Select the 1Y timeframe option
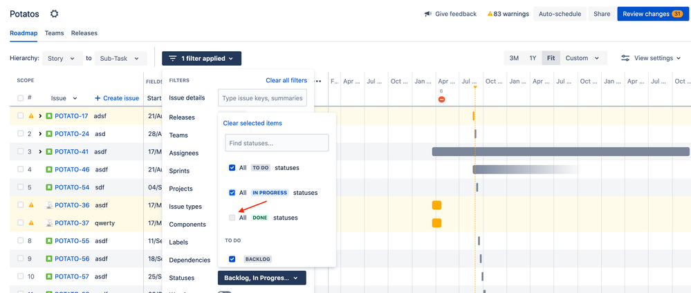Screen dimensions: 691x293 tap(533, 58)
